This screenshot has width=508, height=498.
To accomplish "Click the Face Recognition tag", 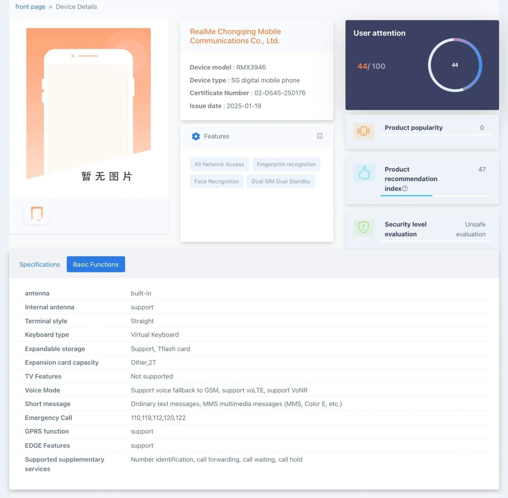I will [x=216, y=181].
